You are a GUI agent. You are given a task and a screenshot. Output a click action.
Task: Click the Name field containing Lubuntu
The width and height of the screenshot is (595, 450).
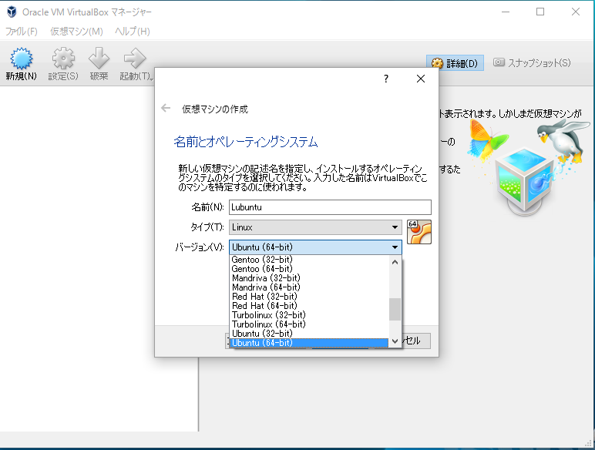tap(330, 207)
